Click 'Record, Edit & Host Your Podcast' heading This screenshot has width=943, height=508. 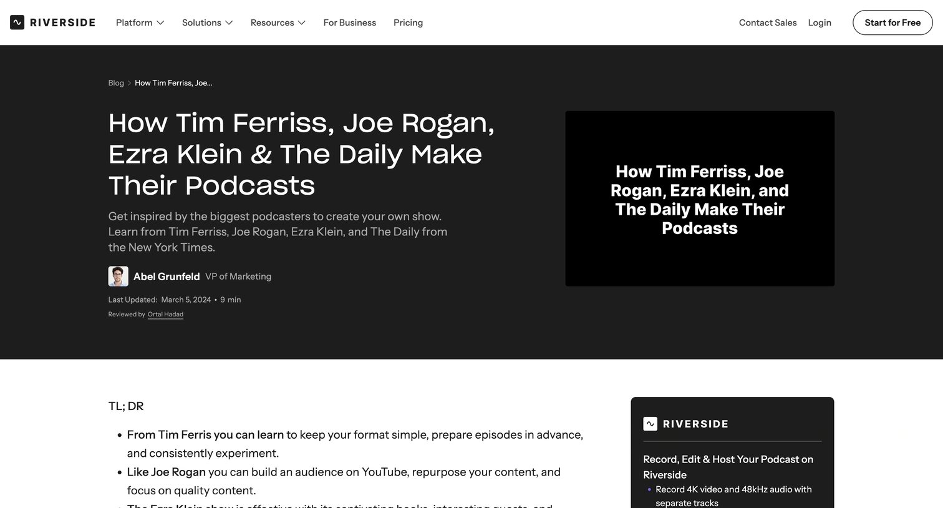pyautogui.click(x=728, y=467)
